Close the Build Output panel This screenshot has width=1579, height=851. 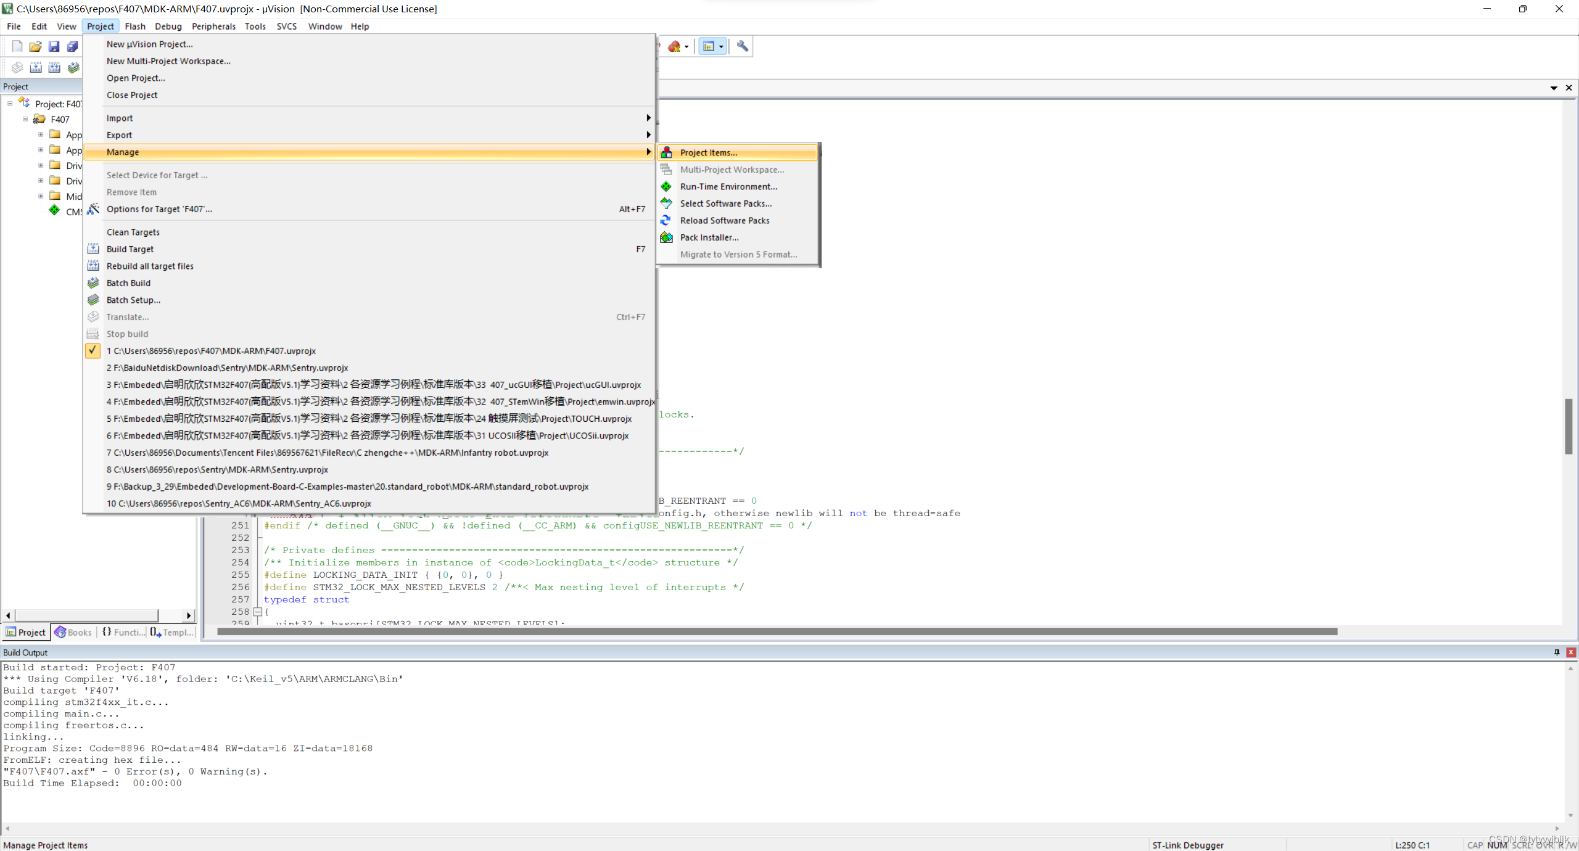pos(1571,652)
